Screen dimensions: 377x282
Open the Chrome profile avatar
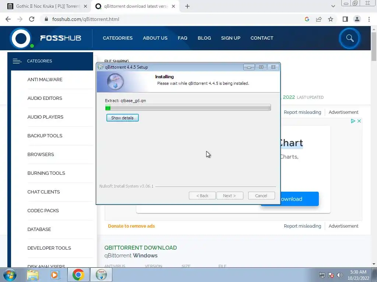(x=357, y=19)
